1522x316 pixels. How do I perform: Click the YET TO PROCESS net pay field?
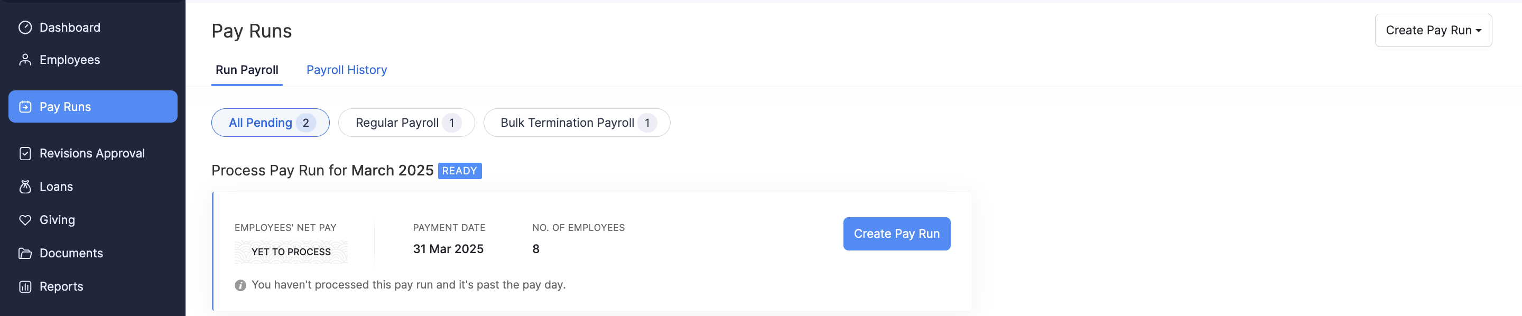coord(291,251)
